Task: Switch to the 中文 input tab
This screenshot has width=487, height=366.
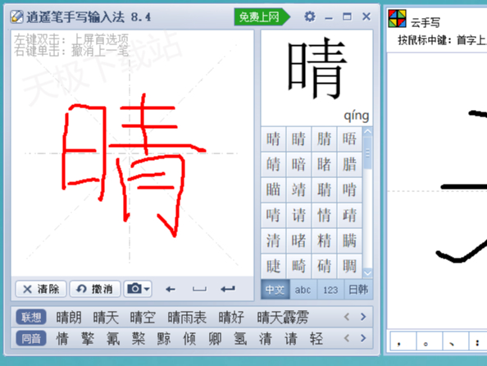Action: pos(275,290)
